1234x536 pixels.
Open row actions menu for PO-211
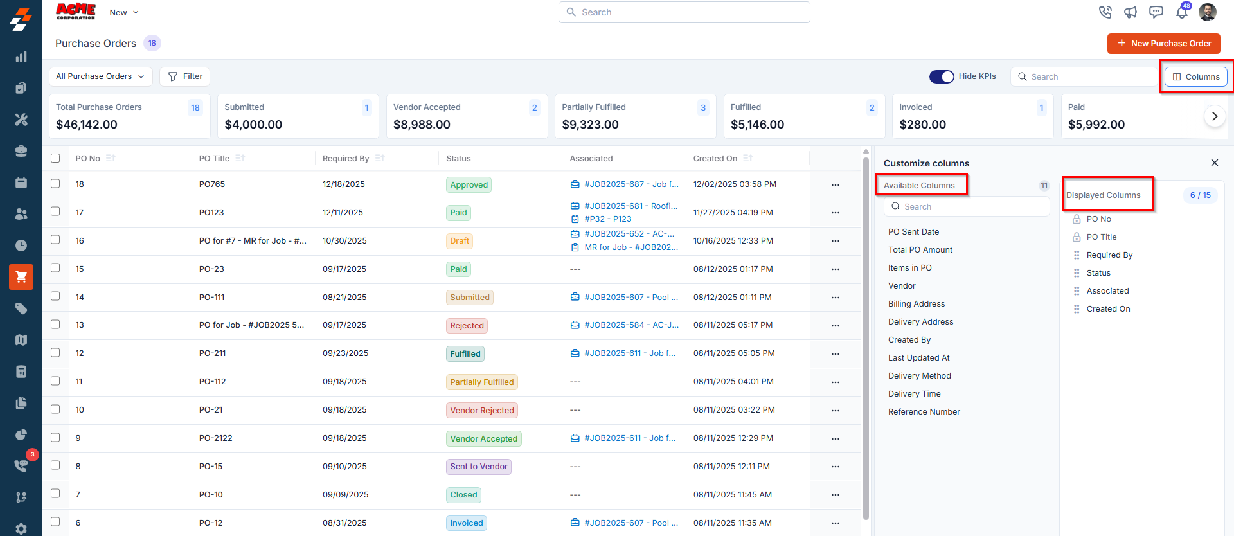836,354
